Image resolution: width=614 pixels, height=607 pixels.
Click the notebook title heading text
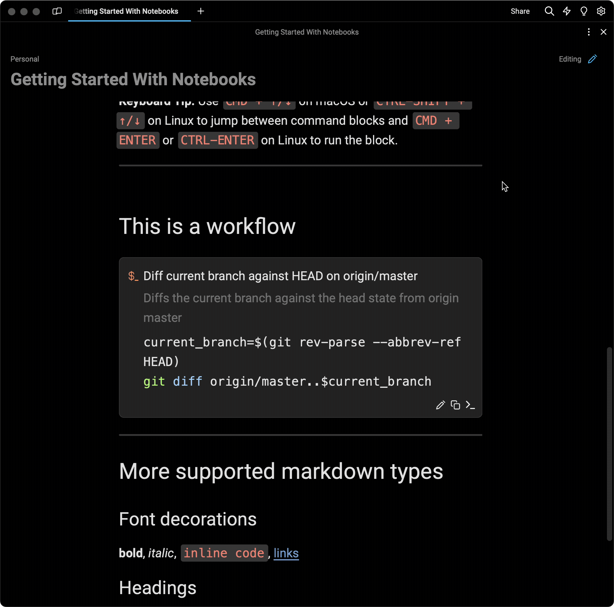coord(133,79)
